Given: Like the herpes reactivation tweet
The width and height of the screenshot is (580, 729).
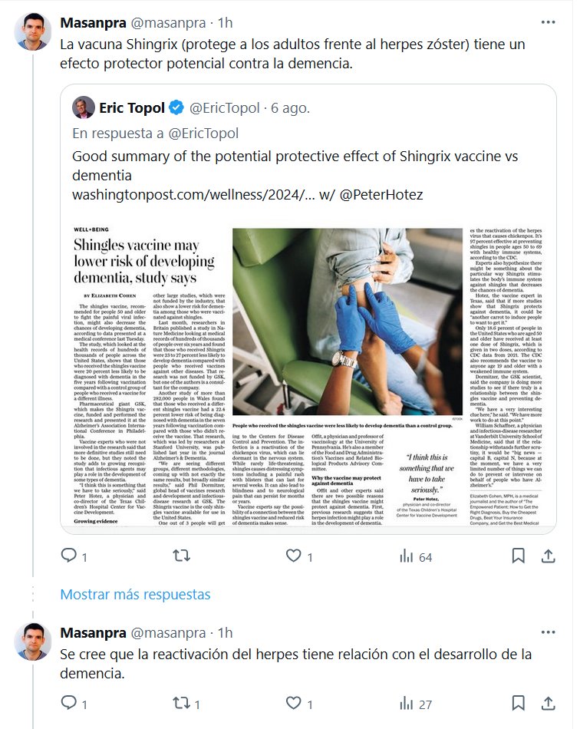Looking at the screenshot, I should (x=293, y=703).
